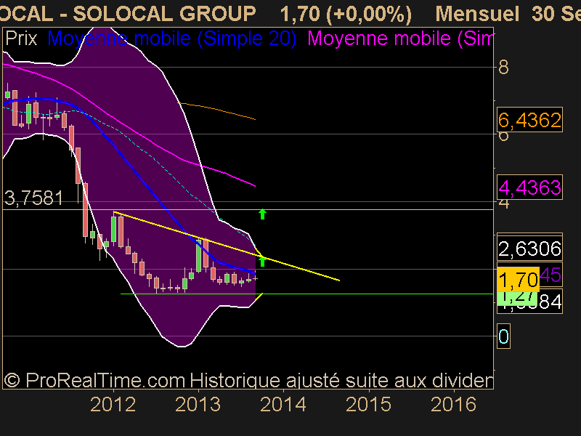The height and width of the screenshot is (436, 581).
Task: Click the 2013 year label on time axis
Action: 198,404
